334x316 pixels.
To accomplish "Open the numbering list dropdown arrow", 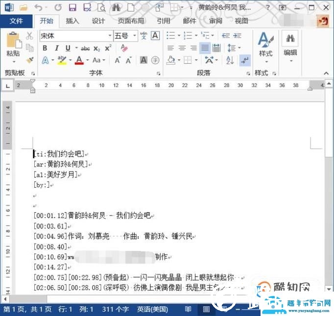I will pyautogui.click(x=196, y=36).
